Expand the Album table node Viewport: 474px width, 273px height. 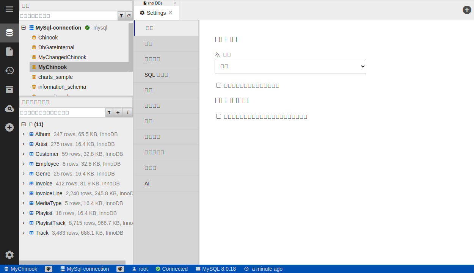pos(24,134)
